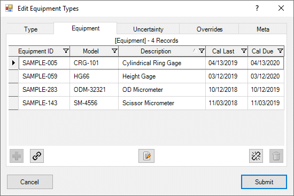Click the 10/12/2019 Cal Due cell
Viewport: 294px width, 196px height.
pyautogui.click(x=266, y=90)
